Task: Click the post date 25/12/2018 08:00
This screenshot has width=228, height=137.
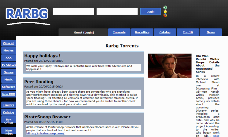Action: [x=51, y=61]
